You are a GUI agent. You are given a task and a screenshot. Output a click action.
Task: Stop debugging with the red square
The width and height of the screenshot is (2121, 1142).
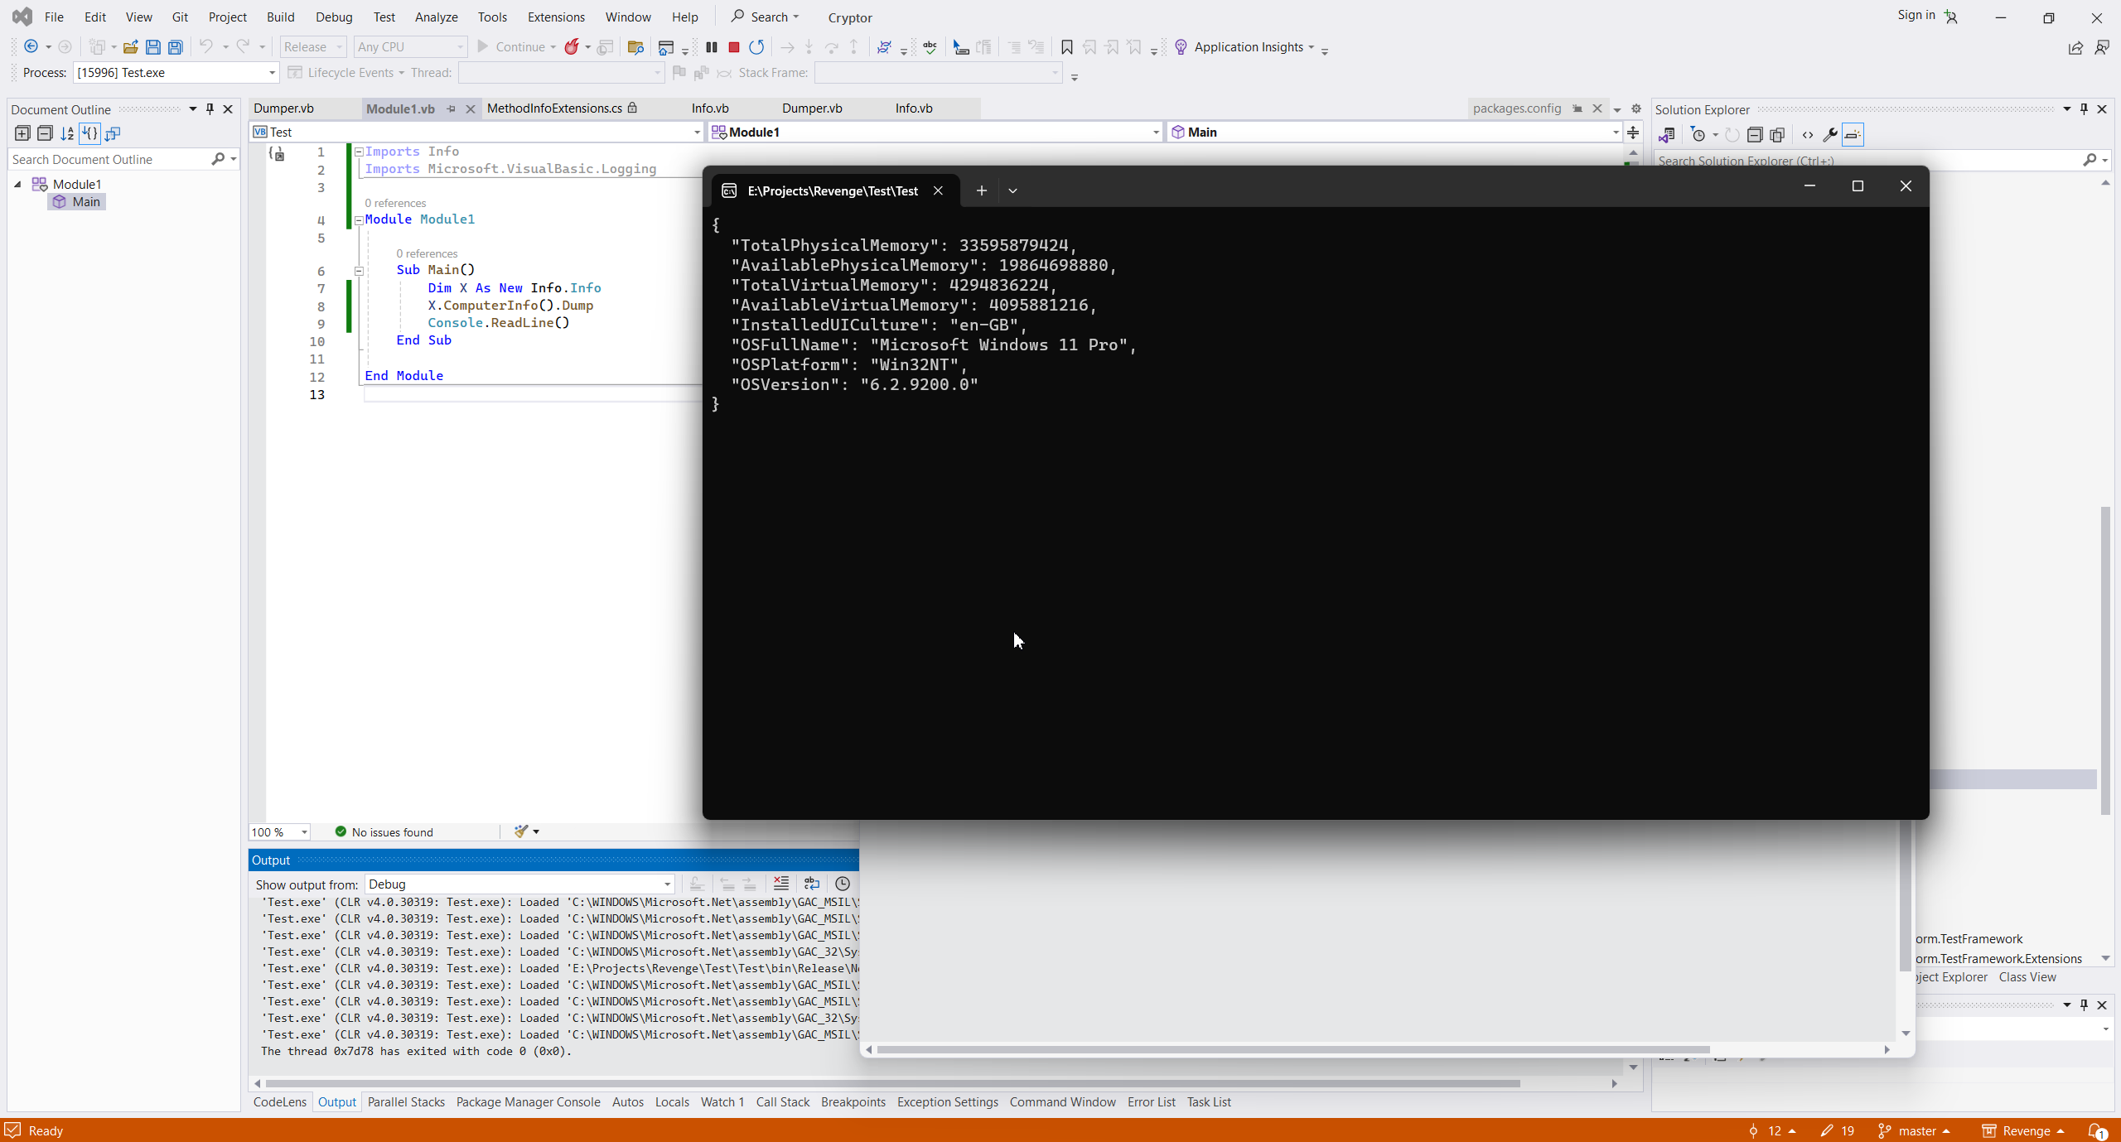733,47
